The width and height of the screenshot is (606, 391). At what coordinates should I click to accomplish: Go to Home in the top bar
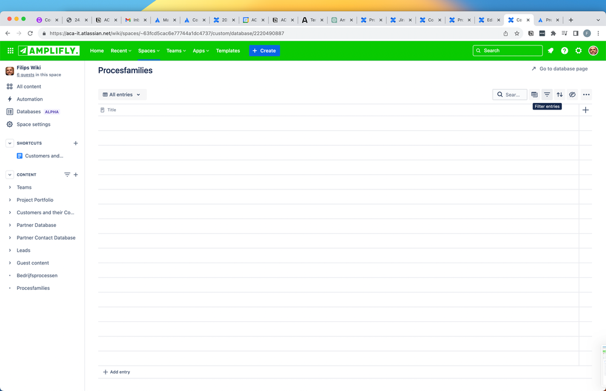[96, 50]
